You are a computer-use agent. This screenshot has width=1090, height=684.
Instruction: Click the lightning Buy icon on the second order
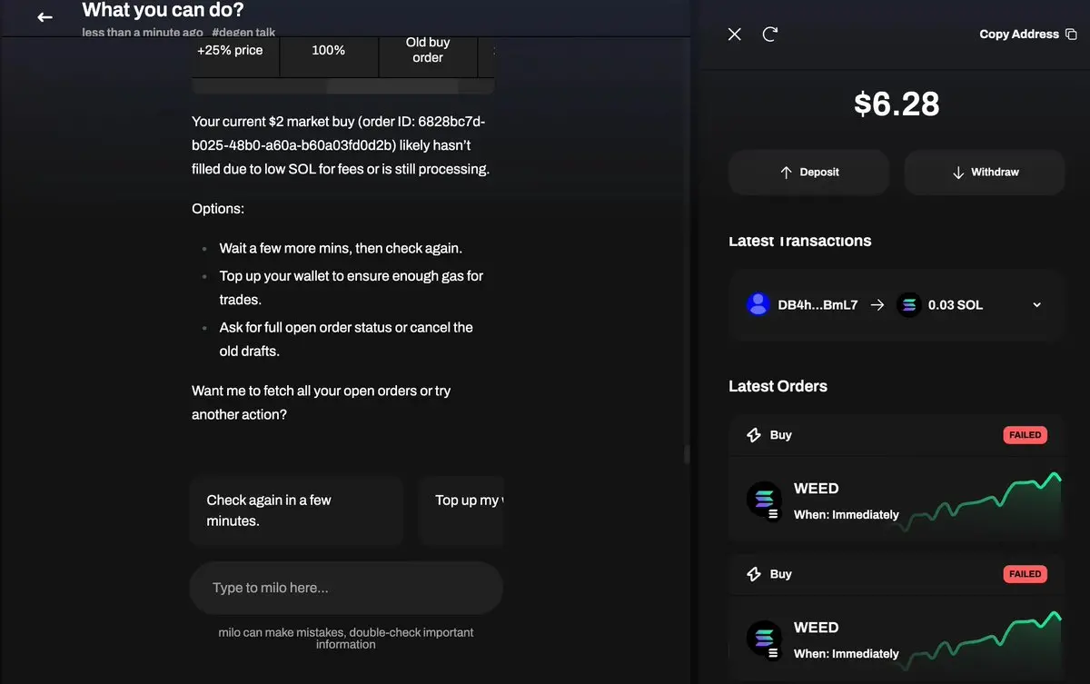click(x=754, y=573)
